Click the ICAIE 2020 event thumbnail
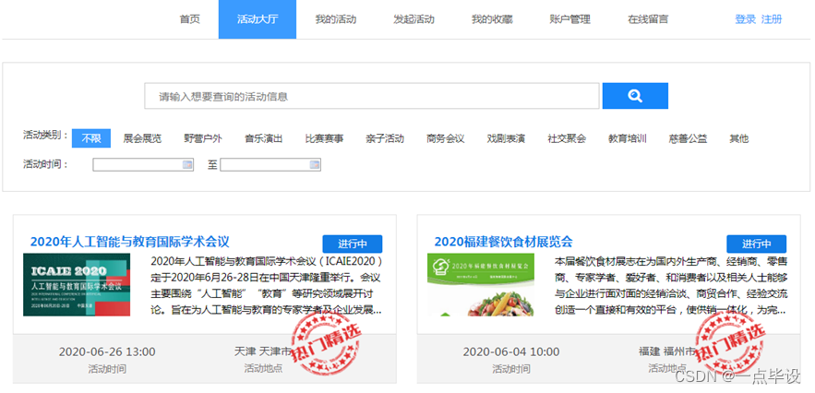The image size is (815, 393). tap(77, 284)
